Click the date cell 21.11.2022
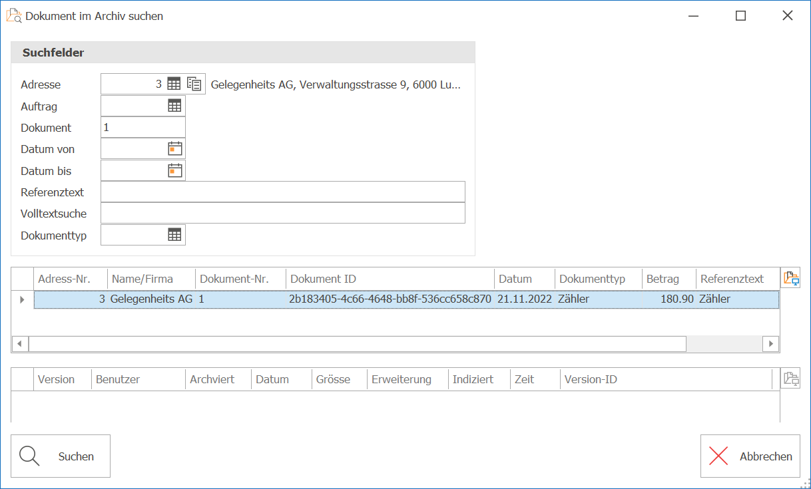 [x=525, y=299]
